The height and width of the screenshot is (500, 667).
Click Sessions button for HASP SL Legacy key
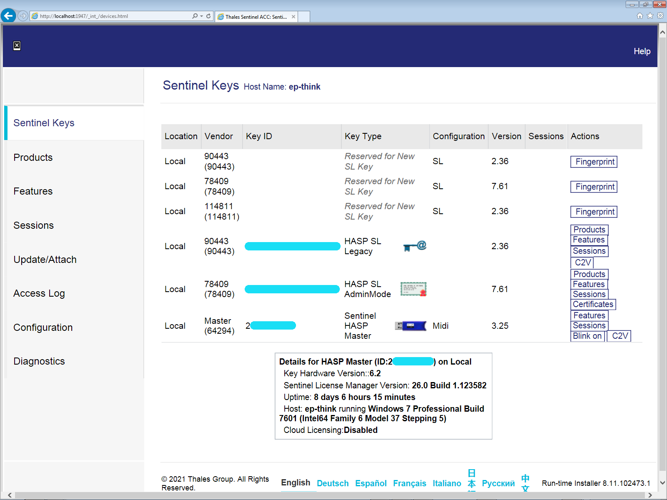click(589, 251)
